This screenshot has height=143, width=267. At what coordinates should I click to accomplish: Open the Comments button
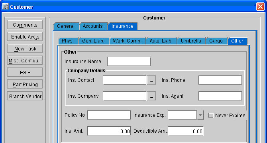click(25, 25)
